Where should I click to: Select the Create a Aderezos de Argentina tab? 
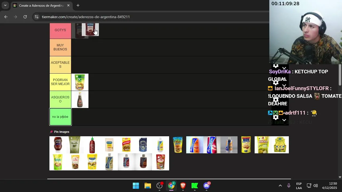pos(41,5)
